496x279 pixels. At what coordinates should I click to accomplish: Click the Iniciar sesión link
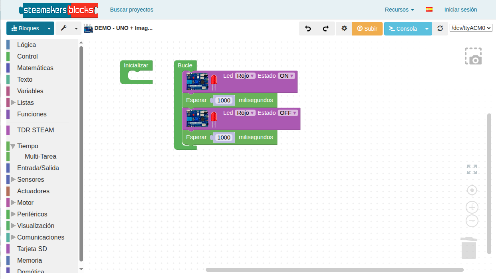click(460, 10)
